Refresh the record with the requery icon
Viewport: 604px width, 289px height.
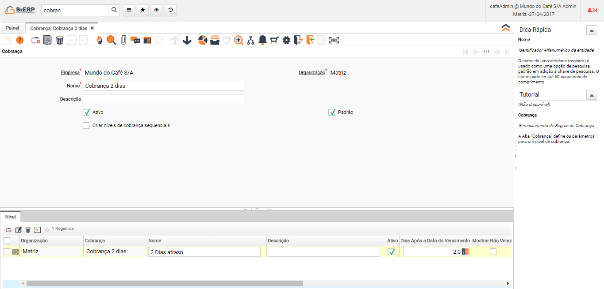pos(99,40)
